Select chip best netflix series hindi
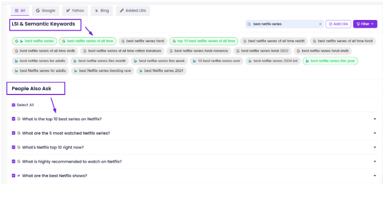Screen dimensions: 383x203 pos(143,41)
